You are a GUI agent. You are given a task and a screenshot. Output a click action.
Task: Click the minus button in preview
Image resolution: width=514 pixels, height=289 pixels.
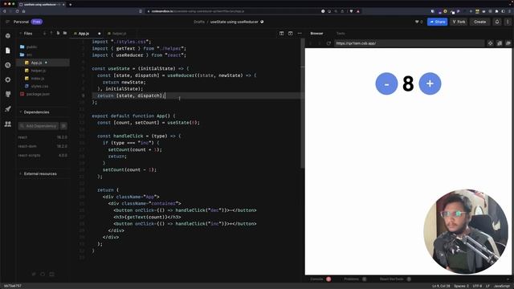coord(386,83)
